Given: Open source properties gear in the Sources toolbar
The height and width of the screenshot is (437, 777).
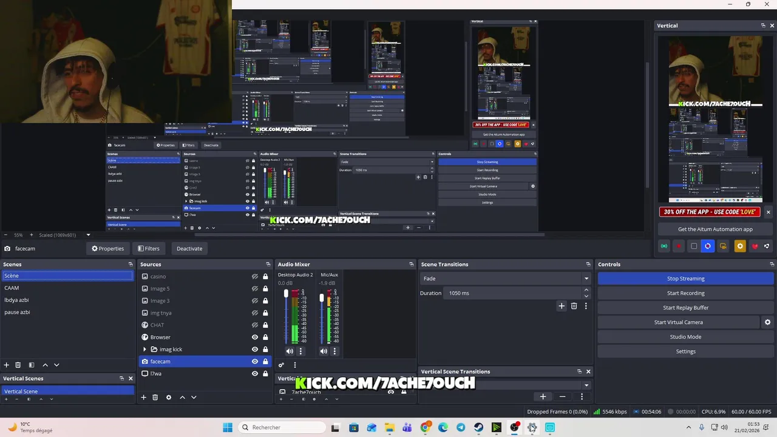Looking at the screenshot, I should pyautogui.click(x=169, y=397).
